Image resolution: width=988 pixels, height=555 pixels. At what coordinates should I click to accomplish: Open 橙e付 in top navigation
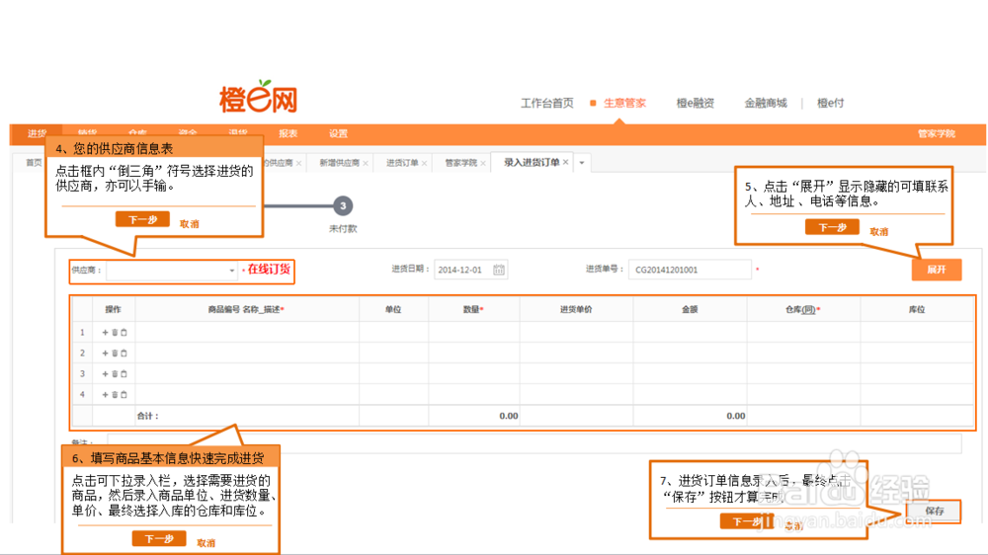pos(831,103)
